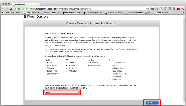The image size is (186, 106).
Task: Open the Learning Modern 3D bookmark
Action: pos(51,13)
